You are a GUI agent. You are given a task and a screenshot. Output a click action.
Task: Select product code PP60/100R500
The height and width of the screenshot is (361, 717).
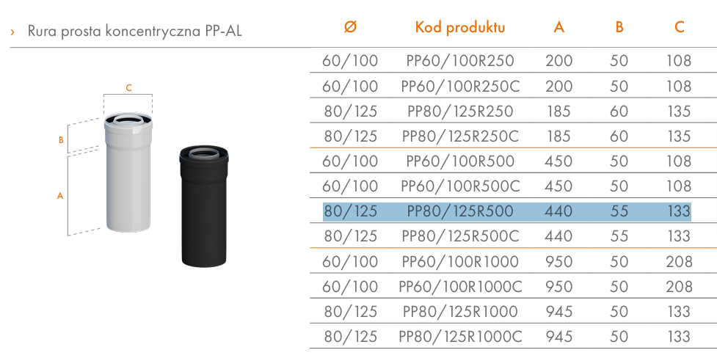point(460,161)
